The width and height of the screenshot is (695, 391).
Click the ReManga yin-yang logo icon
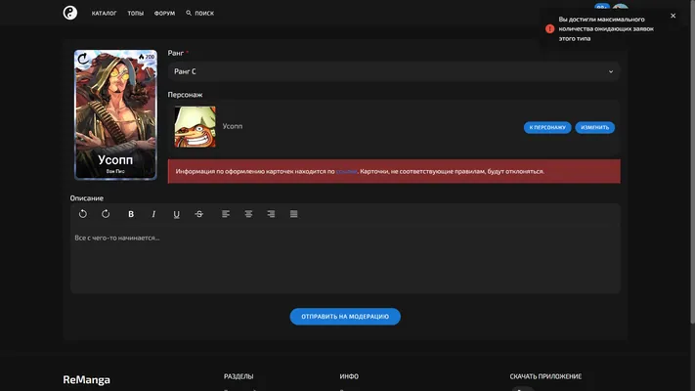click(70, 13)
